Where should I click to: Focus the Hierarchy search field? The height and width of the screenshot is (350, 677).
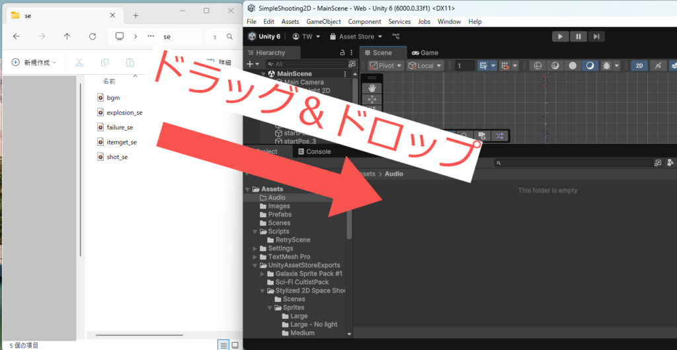(x=308, y=64)
